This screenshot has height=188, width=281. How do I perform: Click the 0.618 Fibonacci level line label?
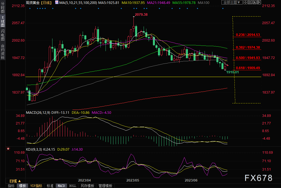(248, 68)
